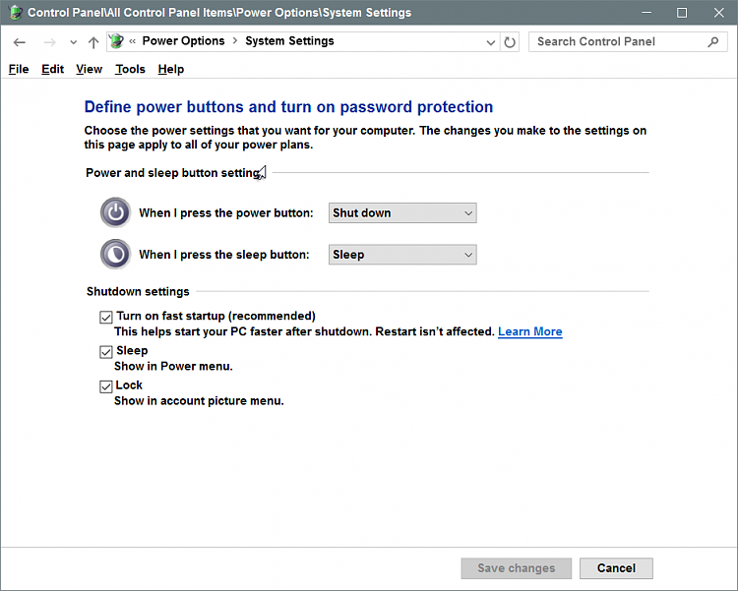Click the power button icon
Image resolution: width=738 pixels, height=591 pixels.
tap(115, 212)
